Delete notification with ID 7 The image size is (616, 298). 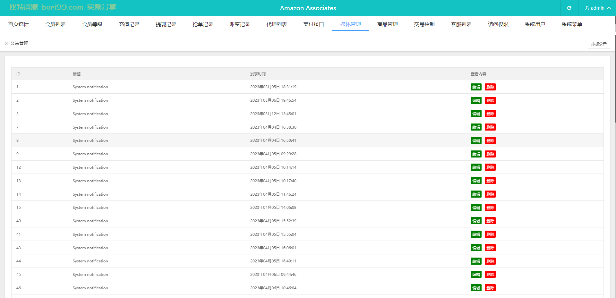click(490, 127)
